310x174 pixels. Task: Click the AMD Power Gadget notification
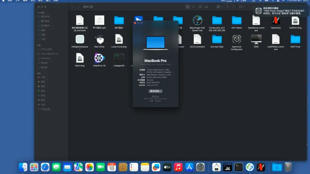[x=281, y=11]
